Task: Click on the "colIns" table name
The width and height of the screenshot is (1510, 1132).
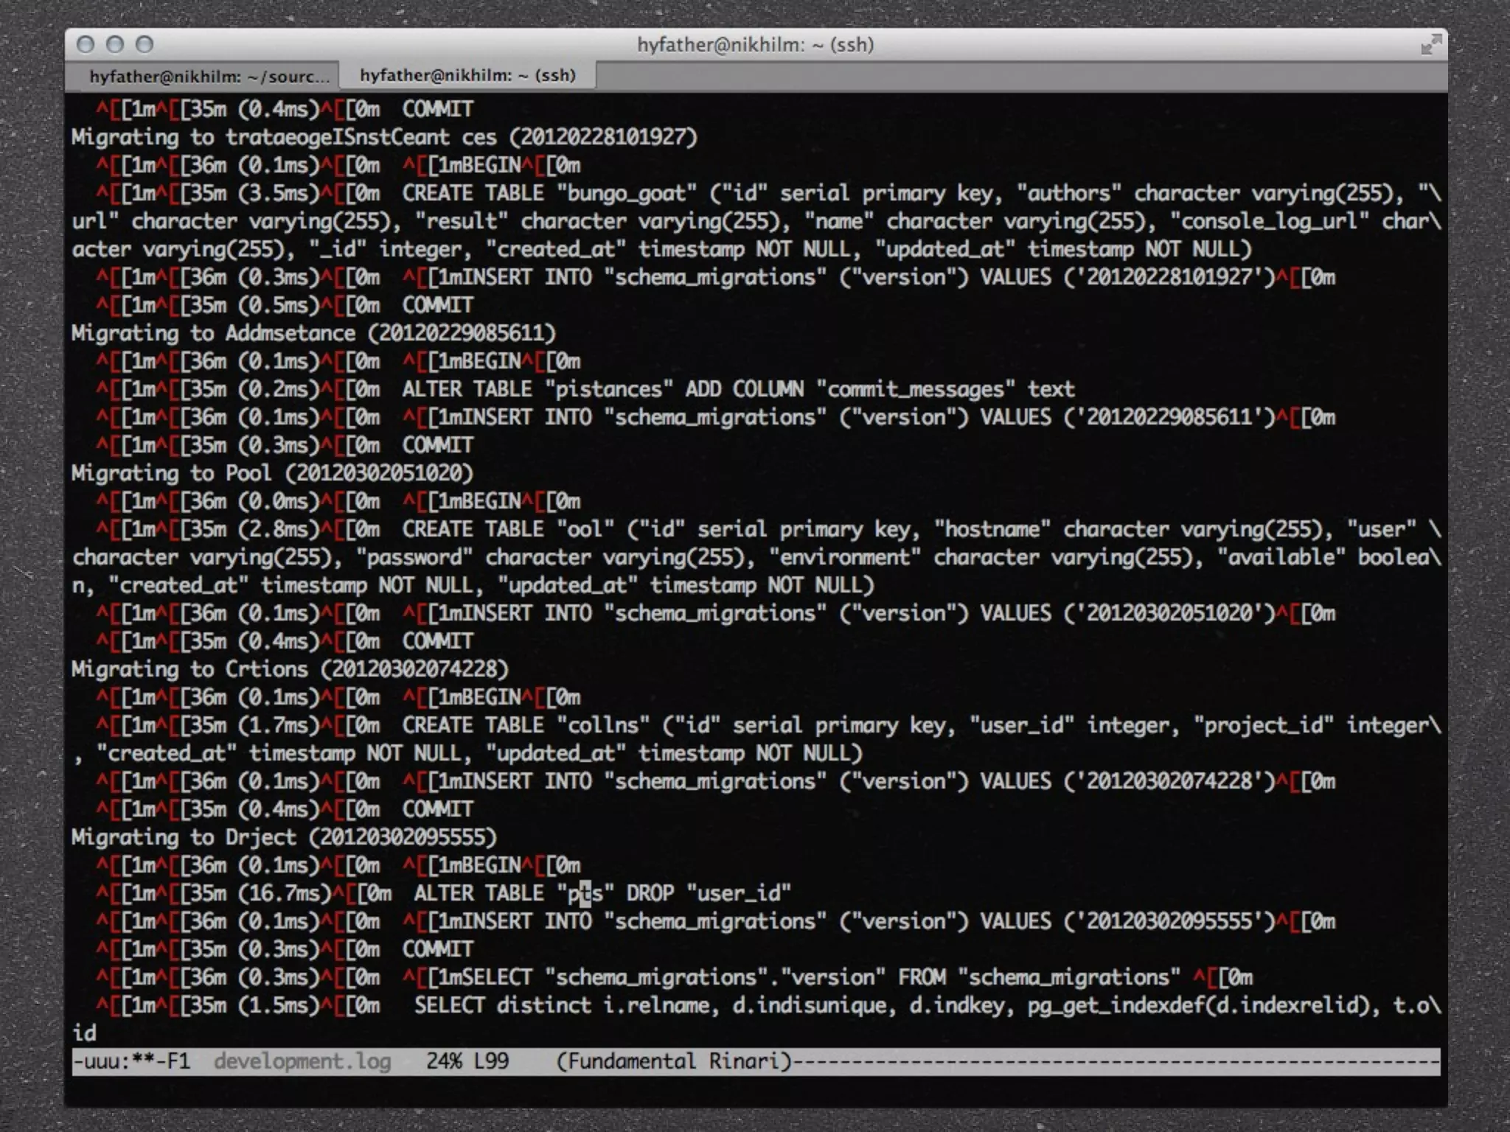Action: tap(603, 725)
